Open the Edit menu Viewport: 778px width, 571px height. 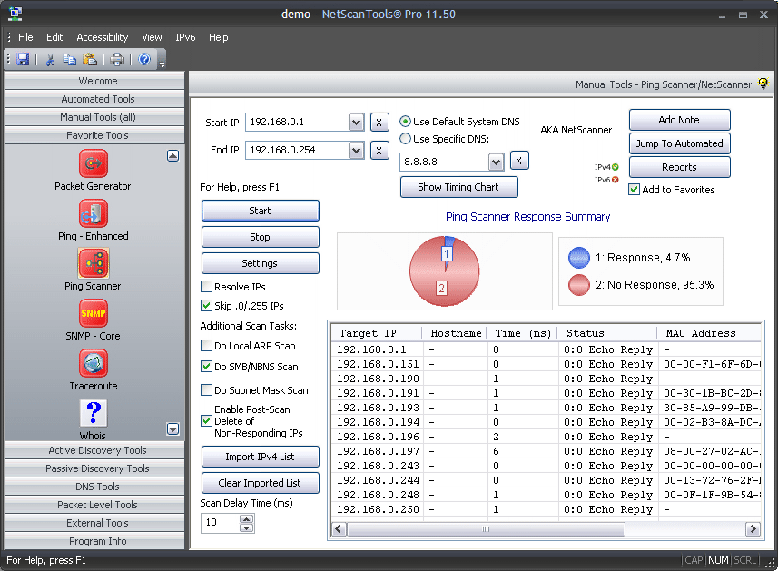(x=54, y=37)
